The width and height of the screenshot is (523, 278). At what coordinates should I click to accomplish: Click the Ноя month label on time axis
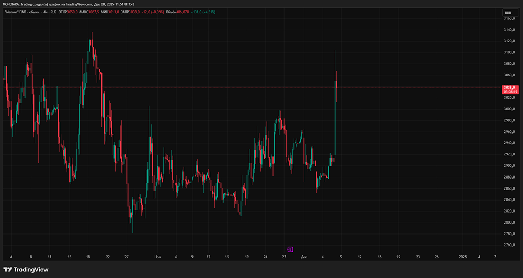coord(157,257)
